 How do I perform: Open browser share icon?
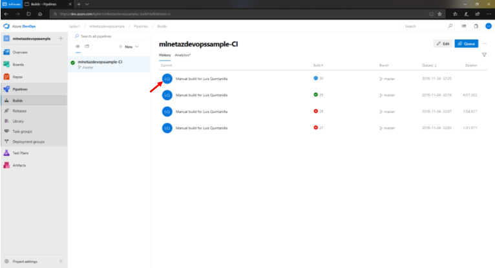pos(478,14)
